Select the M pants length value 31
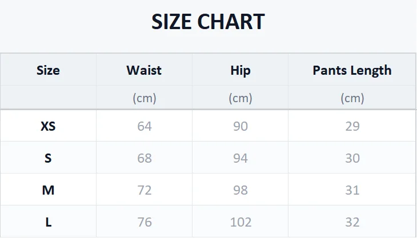The image size is (417, 238). tap(352, 190)
